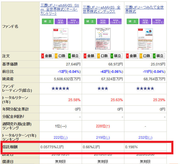Start 積立 order for つみたて全世界株式
This screenshot has height=164, width=191.
(x=159, y=56)
